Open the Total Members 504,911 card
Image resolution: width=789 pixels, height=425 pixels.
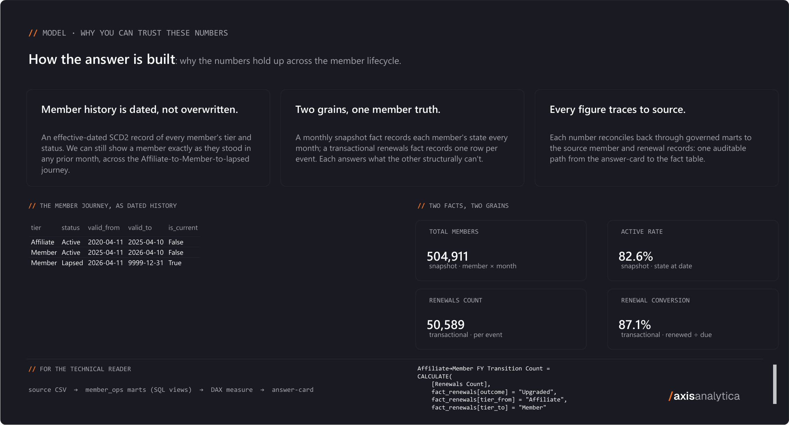coord(501,251)
